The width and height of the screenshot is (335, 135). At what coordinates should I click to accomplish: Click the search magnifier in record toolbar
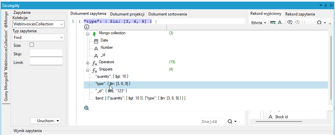point(319,22)
